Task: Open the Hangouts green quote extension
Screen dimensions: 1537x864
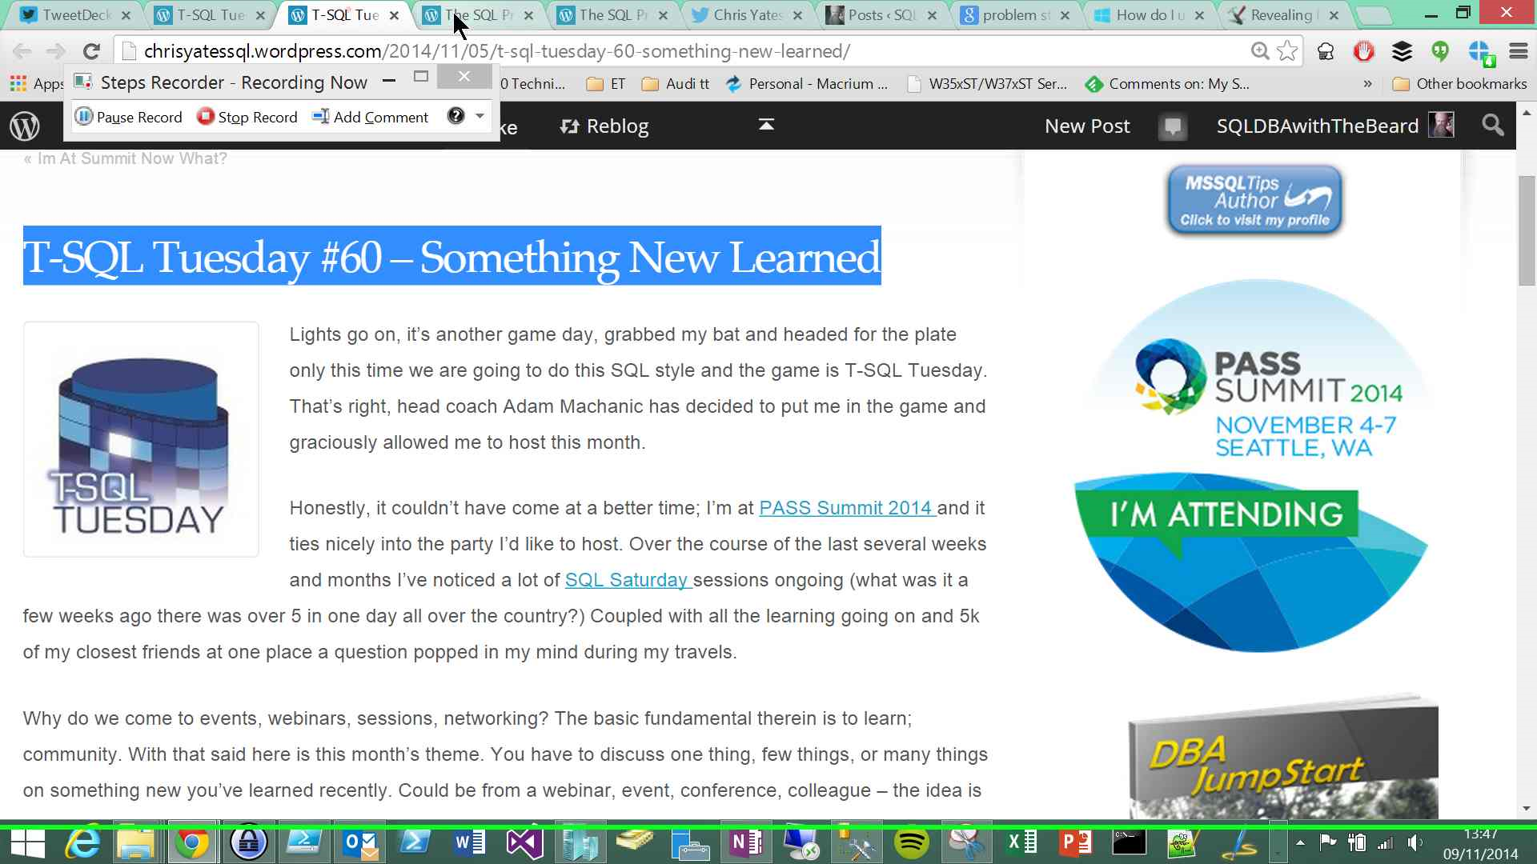Action: [x=1440, y=51]
